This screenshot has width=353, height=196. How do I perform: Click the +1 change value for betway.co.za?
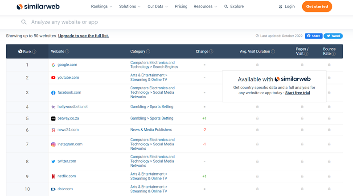pos(205,118)
